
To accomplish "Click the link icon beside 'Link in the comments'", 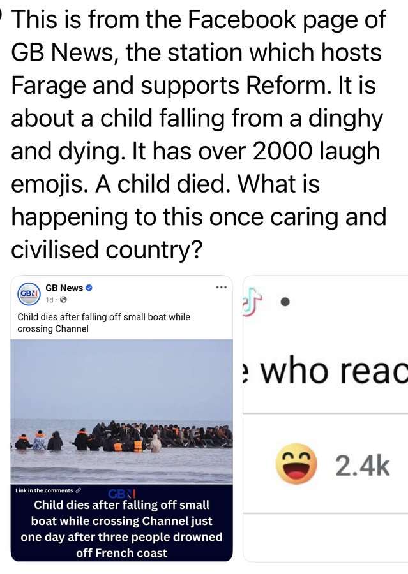I will pos(78,490).
